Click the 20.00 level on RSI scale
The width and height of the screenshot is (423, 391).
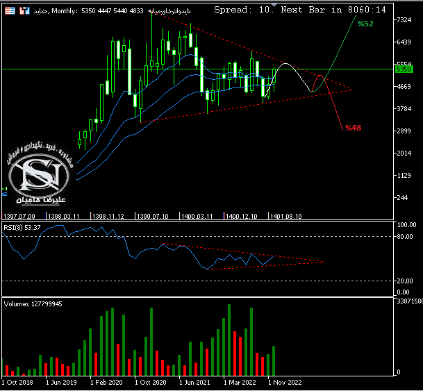[406, 281]
